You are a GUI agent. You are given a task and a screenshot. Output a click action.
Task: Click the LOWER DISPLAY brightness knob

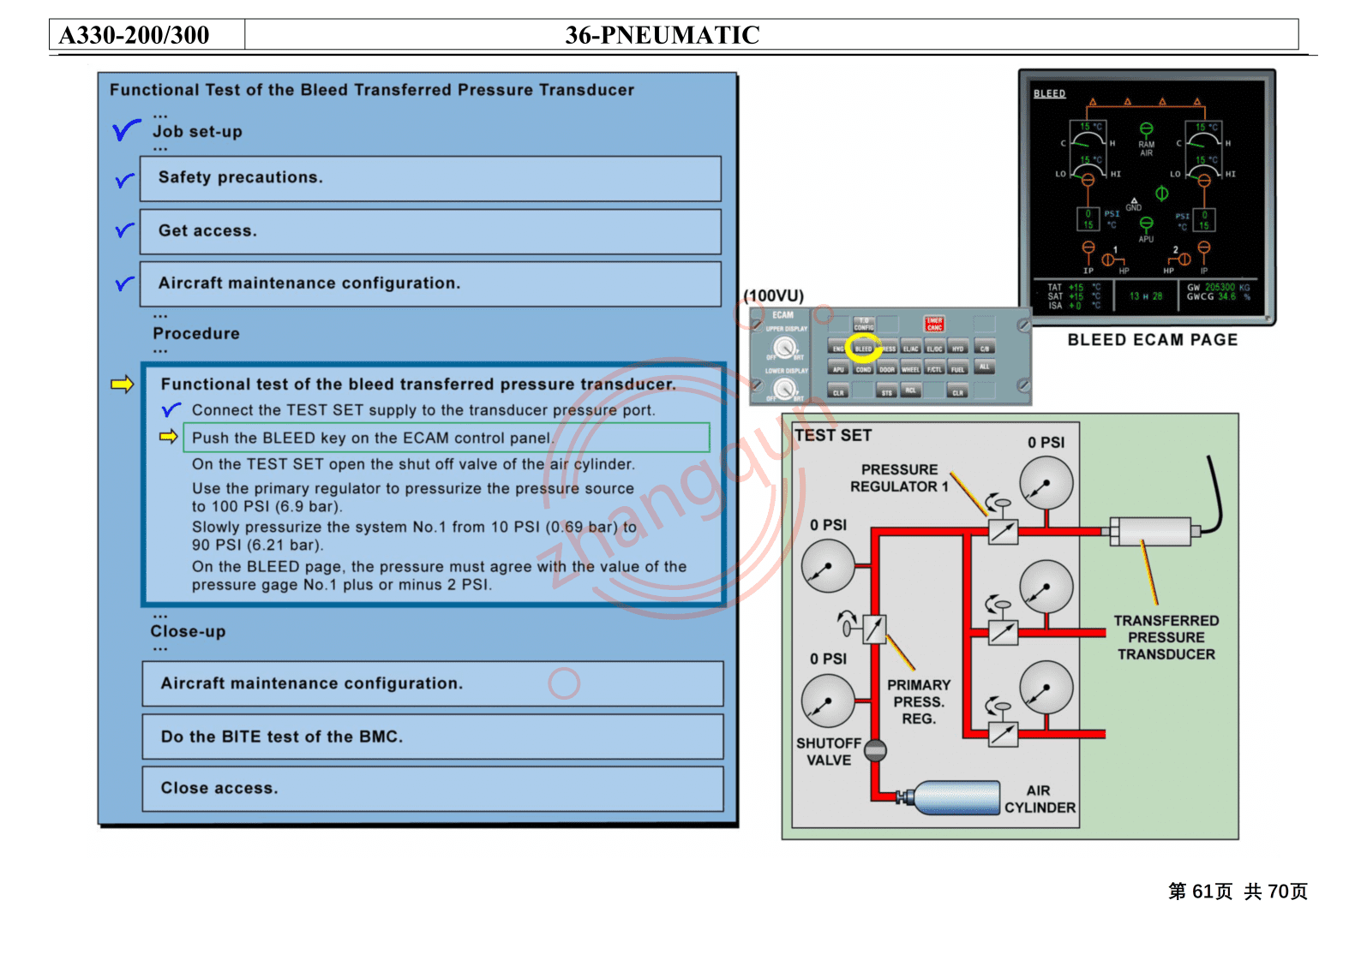pos(784,390)
